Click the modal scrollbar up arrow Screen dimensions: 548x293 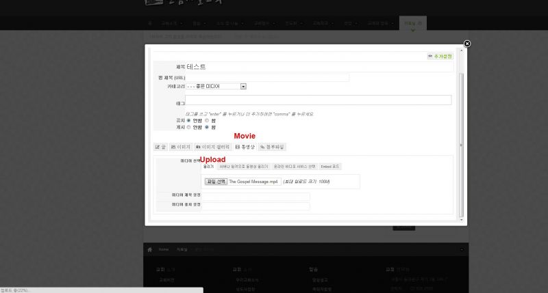pyautogui.click(x=461, y=51)
